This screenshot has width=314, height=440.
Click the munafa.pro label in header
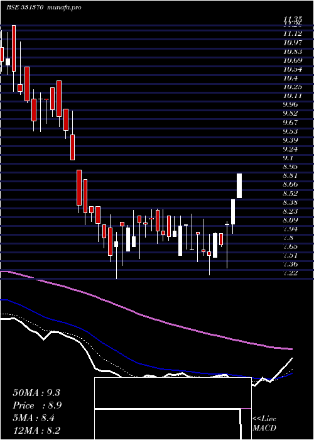[x=65, y=8]
